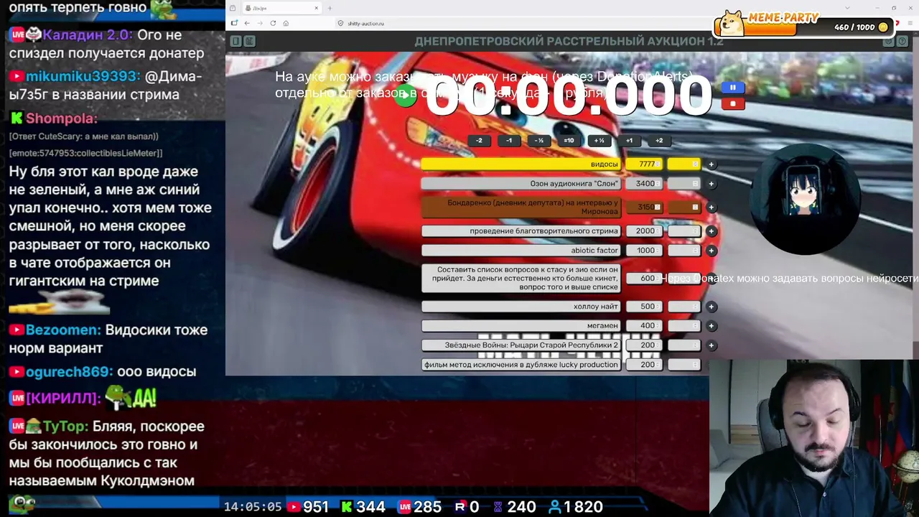This screenshot has height=517, width=919.
Task: Click the 500 amount field of 'холлоу найт'
Action: click(645, 307)
